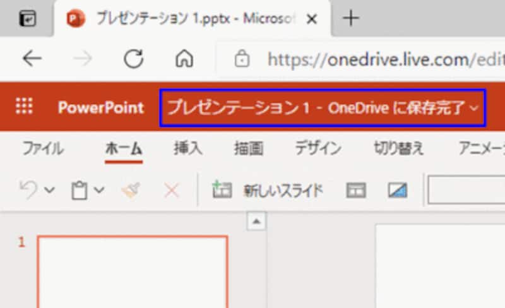
Task: Open a new browser tab with plus
Action: pyautogui.click(x=351, y=18)
